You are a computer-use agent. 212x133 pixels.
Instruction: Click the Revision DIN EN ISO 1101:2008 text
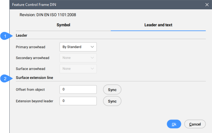pyautogui.click(x=48, y=15)
